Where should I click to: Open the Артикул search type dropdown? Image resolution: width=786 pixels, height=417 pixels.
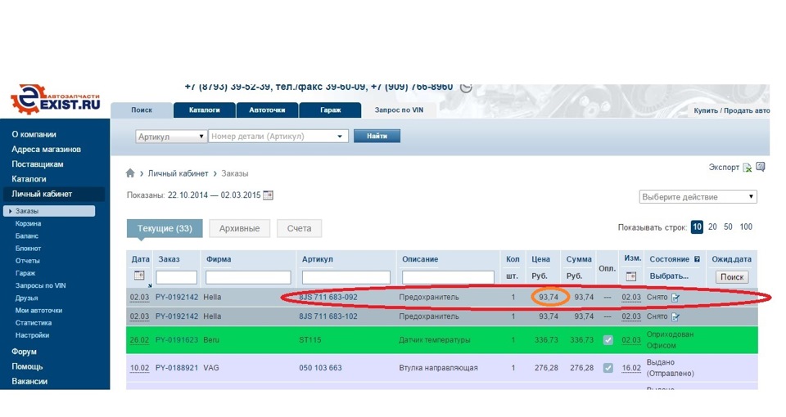pos(171,137)
